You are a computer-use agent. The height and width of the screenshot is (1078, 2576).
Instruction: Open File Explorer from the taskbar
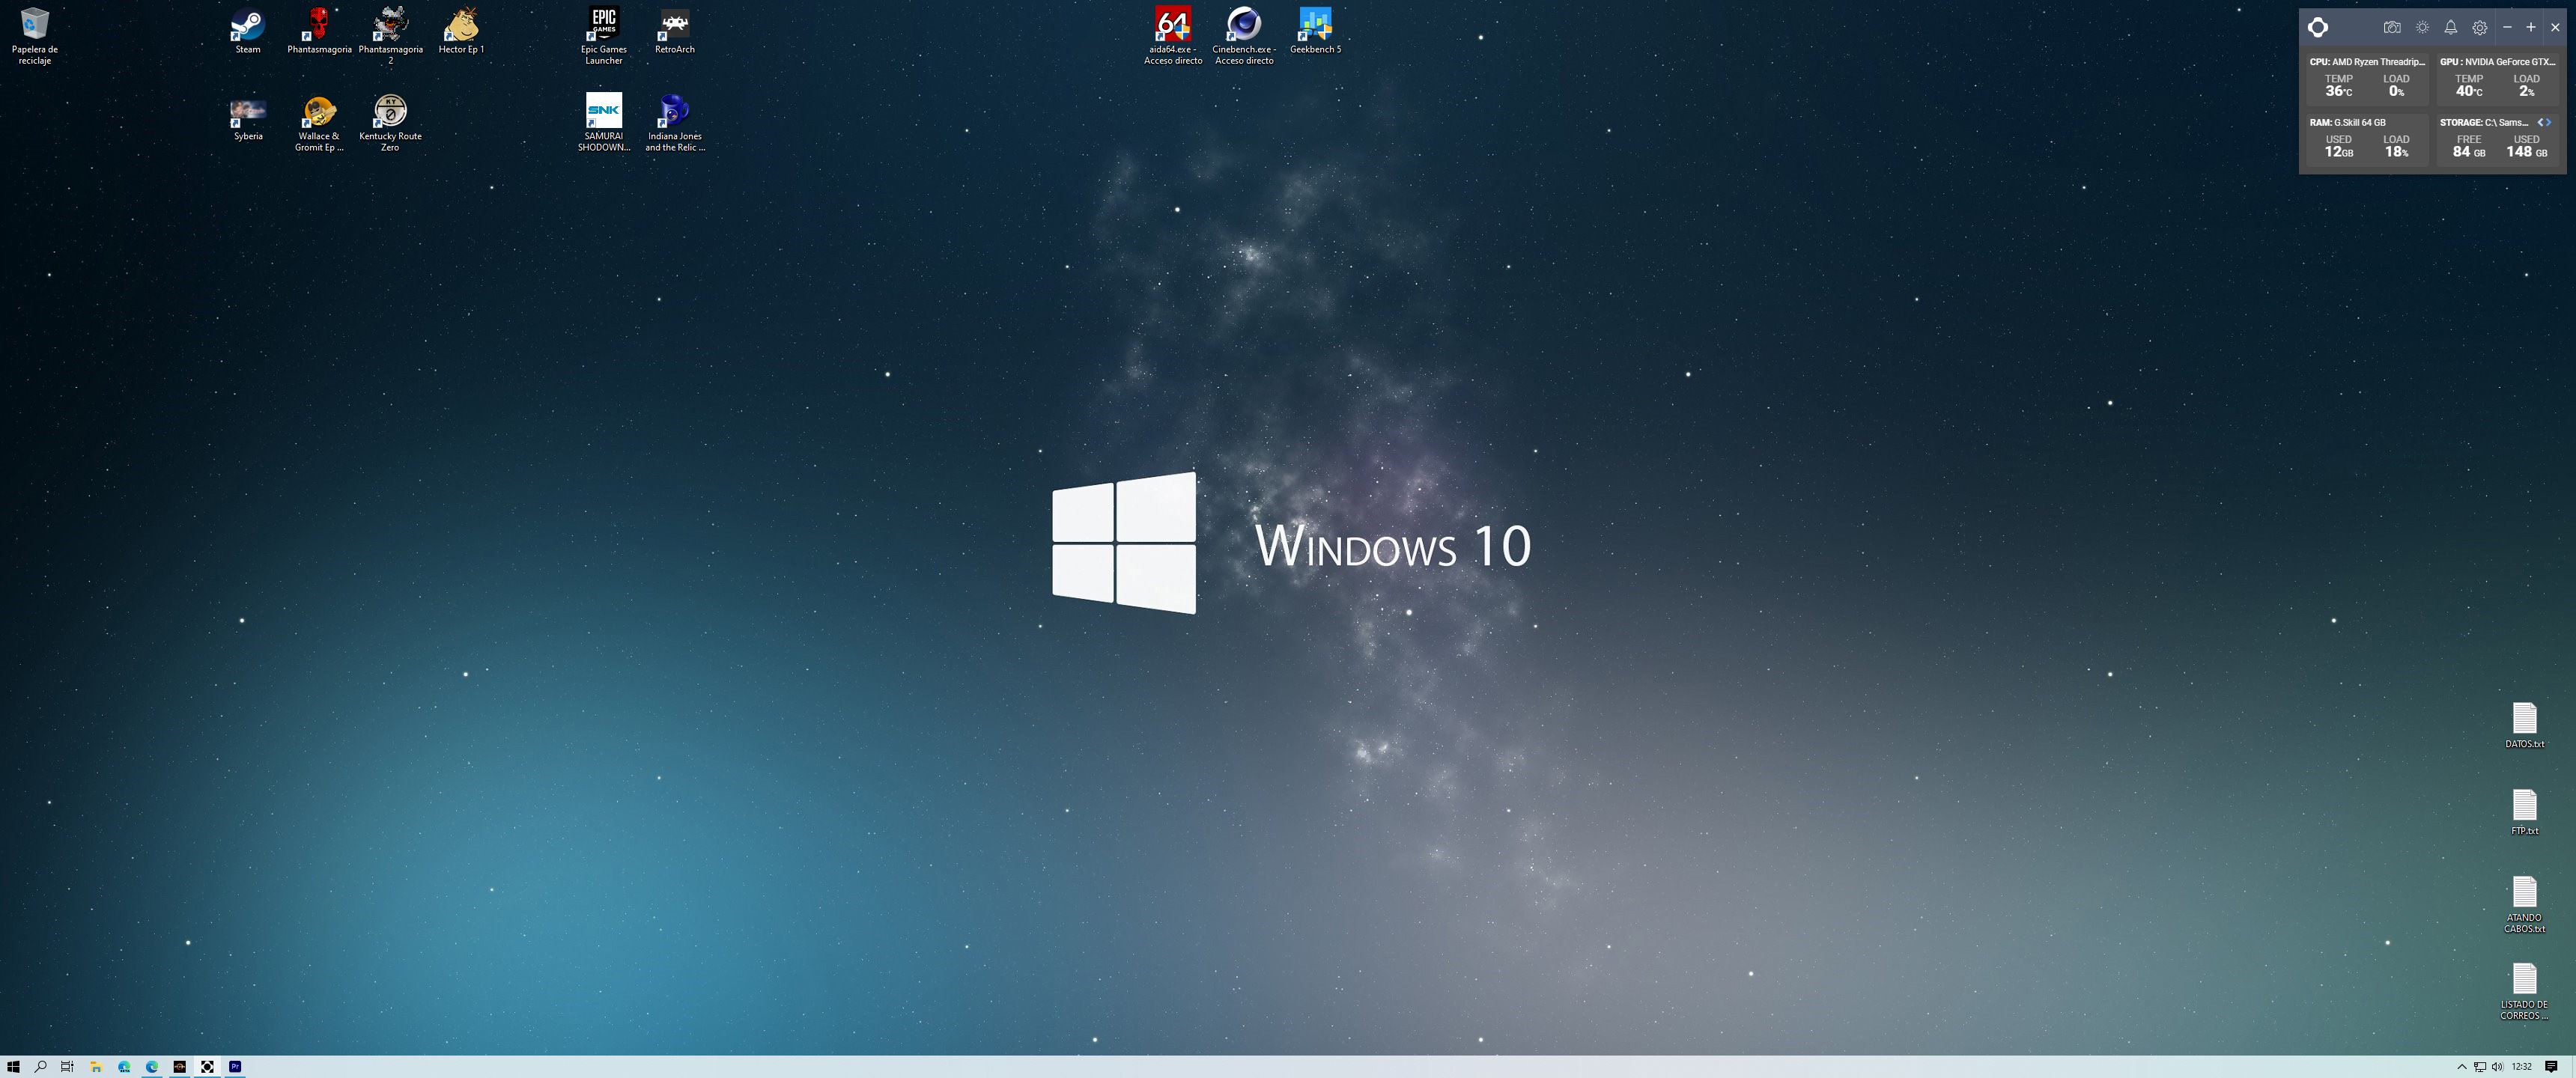click(96, 1066)
